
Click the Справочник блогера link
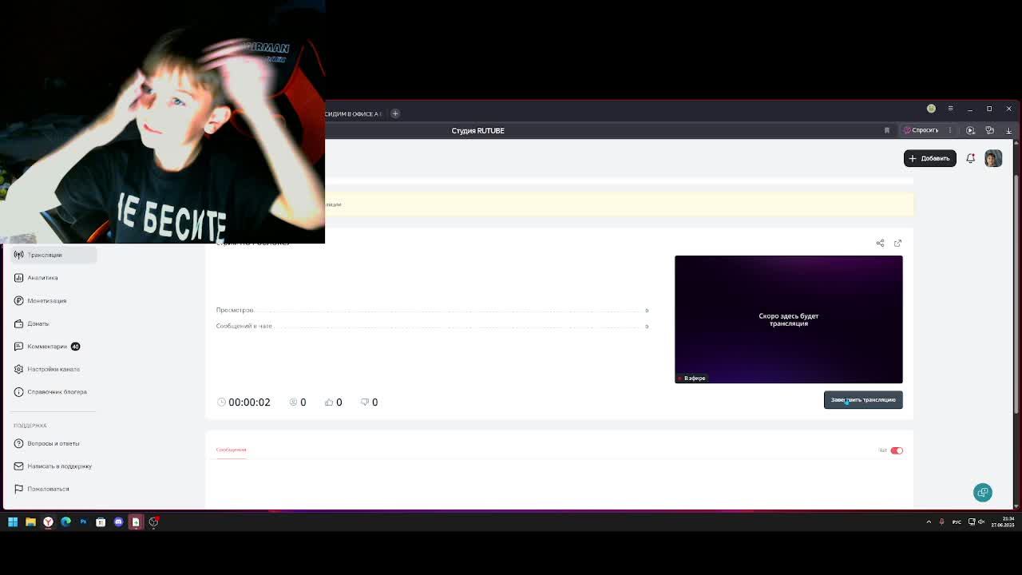pos(57,392)
